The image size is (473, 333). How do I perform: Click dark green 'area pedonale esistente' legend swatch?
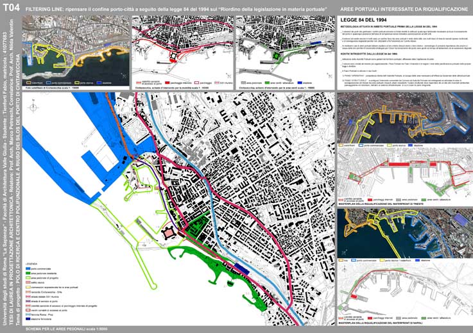pos(28,273)
